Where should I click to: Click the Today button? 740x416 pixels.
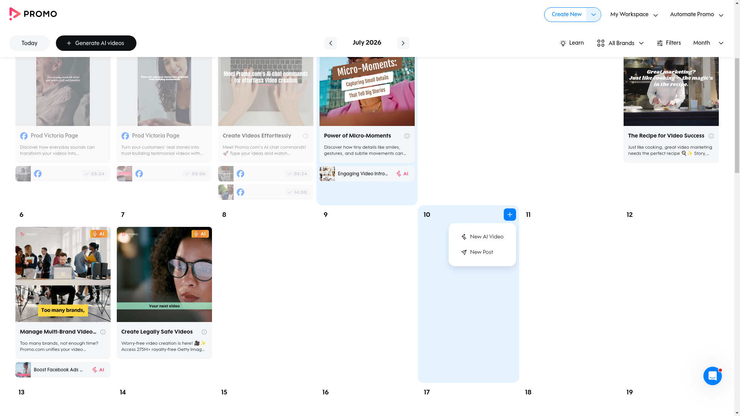pos(29,43)
